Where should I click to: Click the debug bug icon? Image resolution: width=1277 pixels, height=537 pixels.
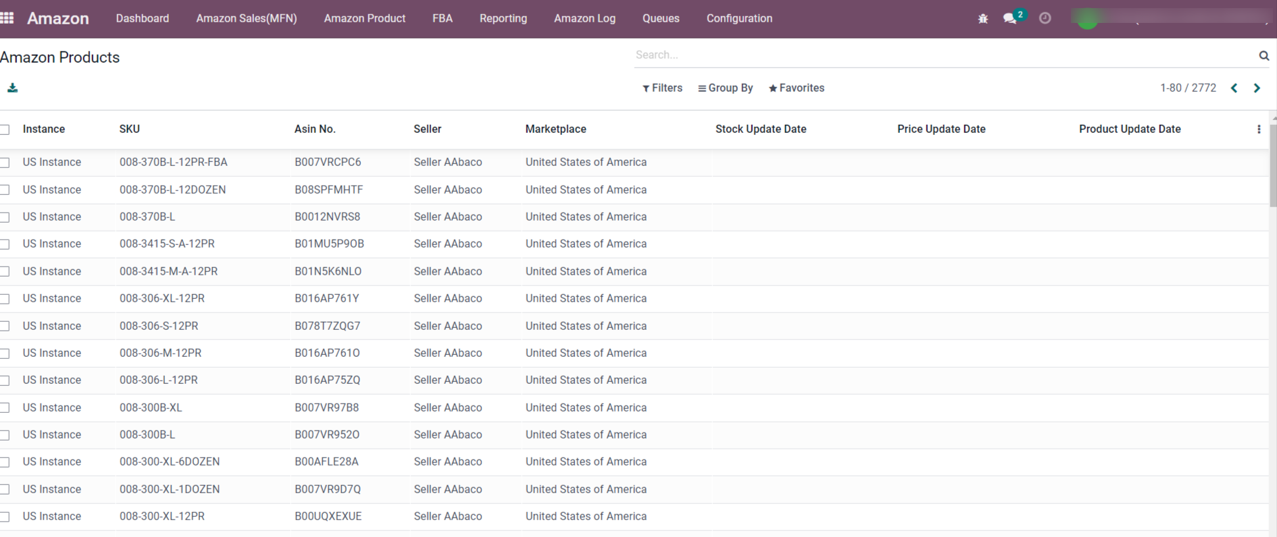tap(982, 19)
